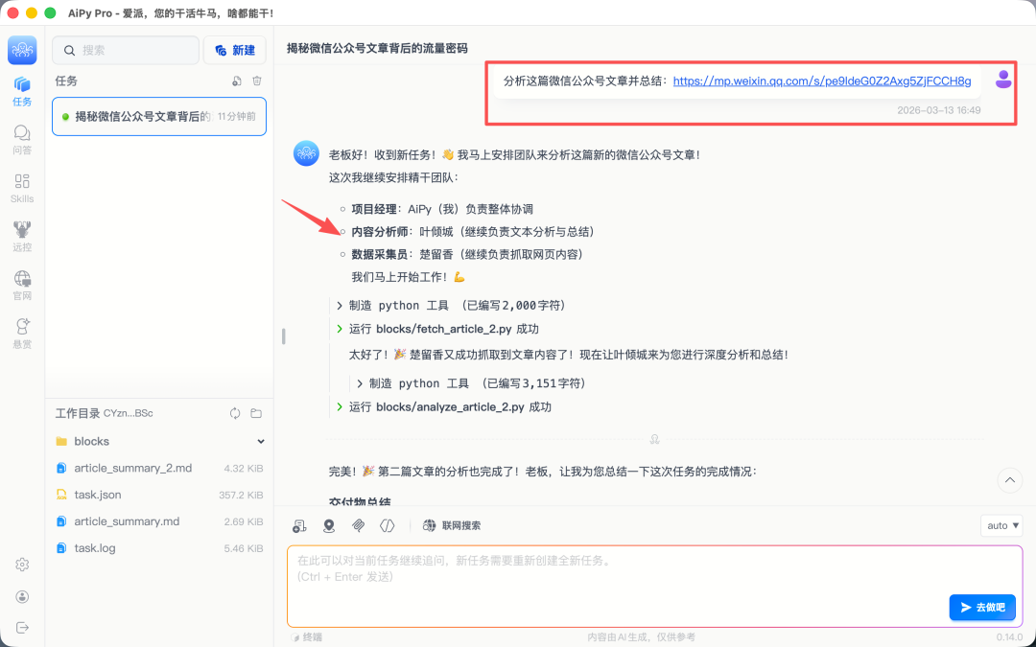Click the location pin icon above input
Image resolution: width=1036 pixels, height=647 pixels.
pyautogui.click(x=329, y=525)
